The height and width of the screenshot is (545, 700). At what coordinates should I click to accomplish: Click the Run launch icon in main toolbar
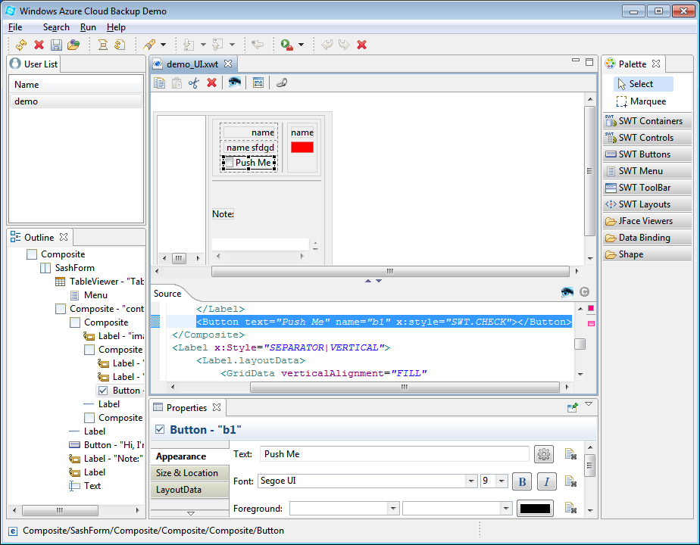click(x=287, y=45)
